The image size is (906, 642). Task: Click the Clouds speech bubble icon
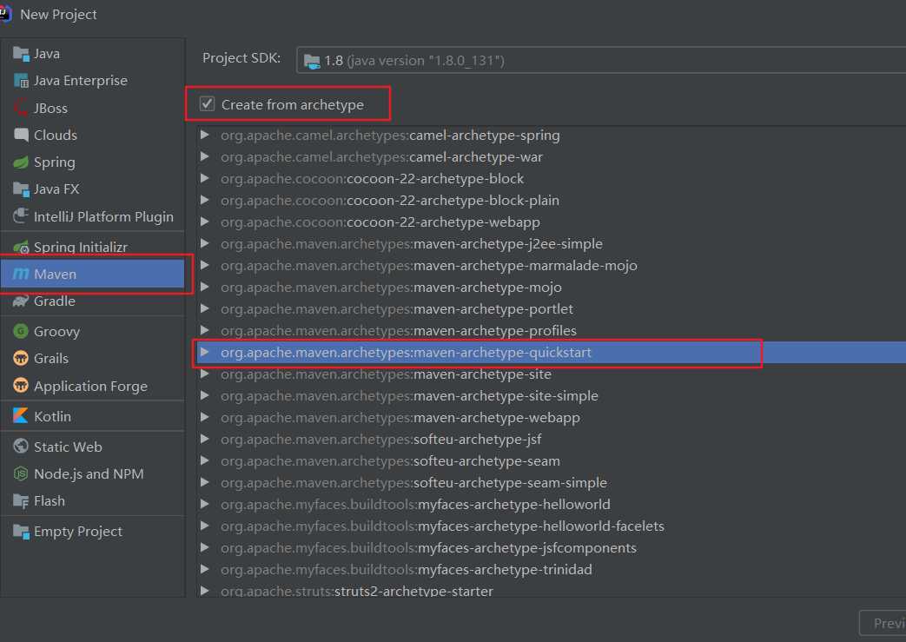tap(21, 136)
